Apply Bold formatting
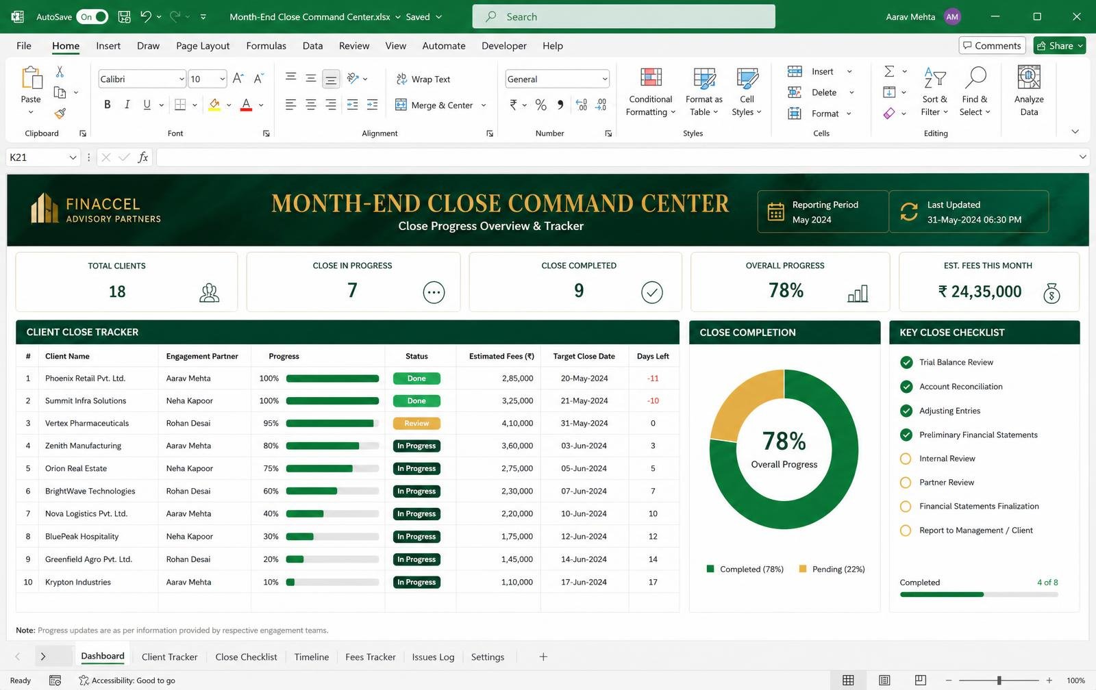 (107, 105)
